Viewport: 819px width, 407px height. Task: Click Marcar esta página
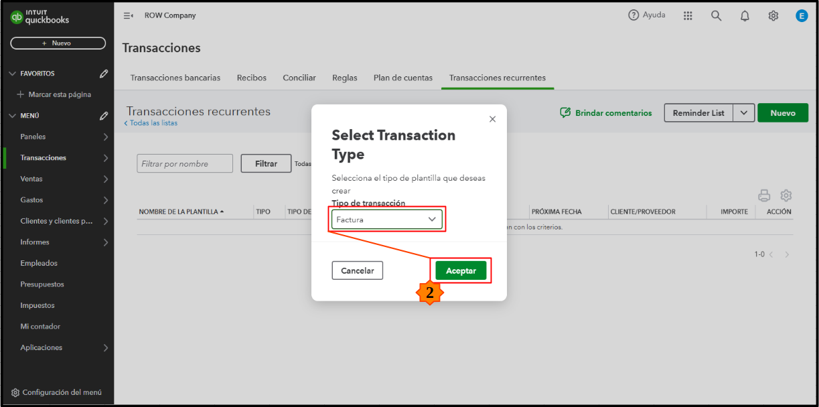(x=54, y=94)
